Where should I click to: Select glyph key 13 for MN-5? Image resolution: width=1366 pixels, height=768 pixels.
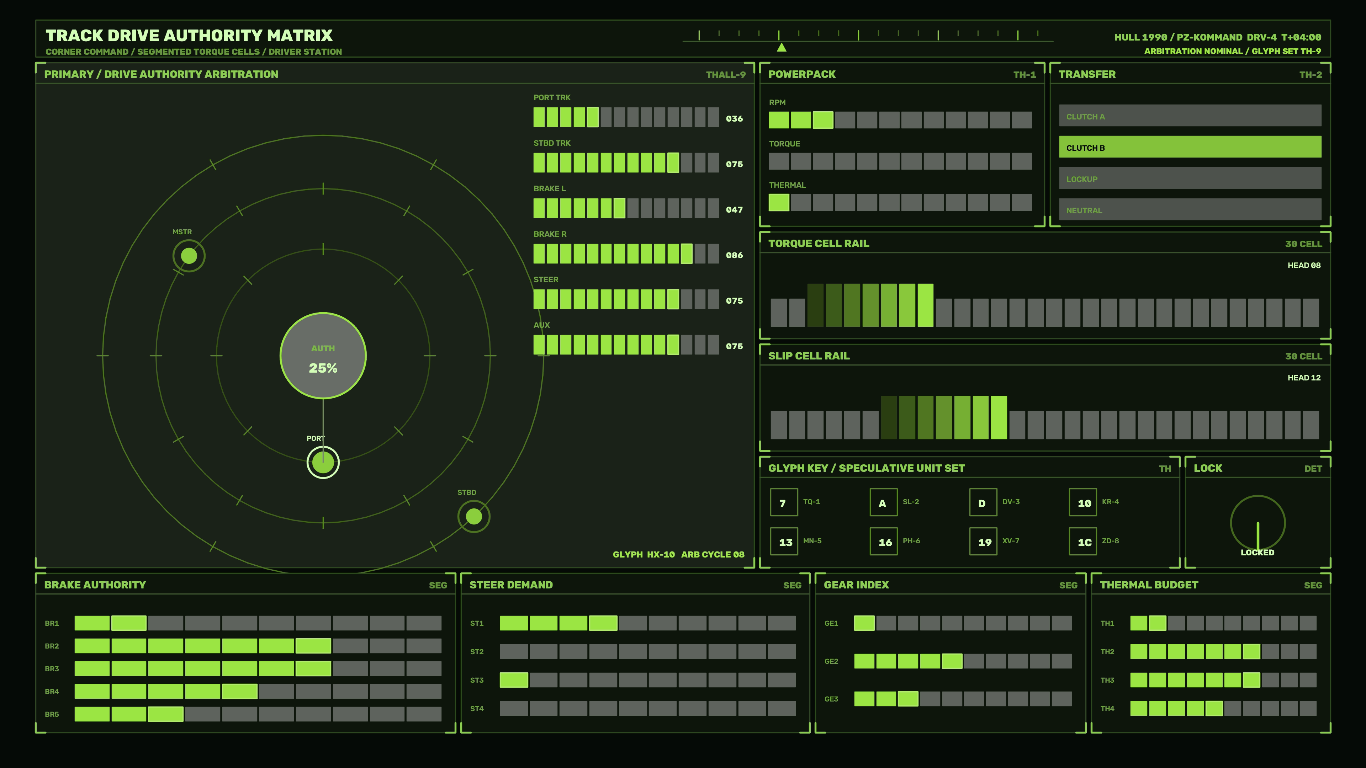tap(784, 541)
